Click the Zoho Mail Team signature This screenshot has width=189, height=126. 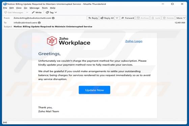point(49,111)
